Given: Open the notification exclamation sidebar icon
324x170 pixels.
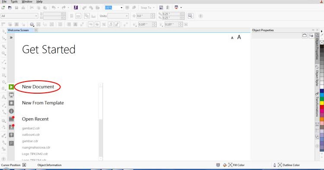Looking at the screenshot, I should tap(11, 135).
